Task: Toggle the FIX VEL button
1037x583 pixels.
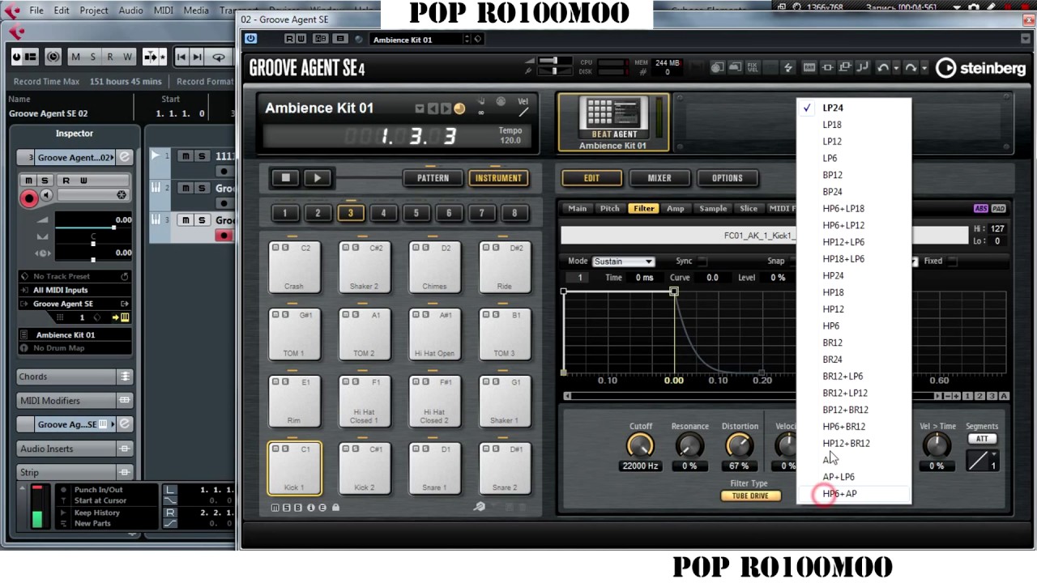Action: click(752, 68)
